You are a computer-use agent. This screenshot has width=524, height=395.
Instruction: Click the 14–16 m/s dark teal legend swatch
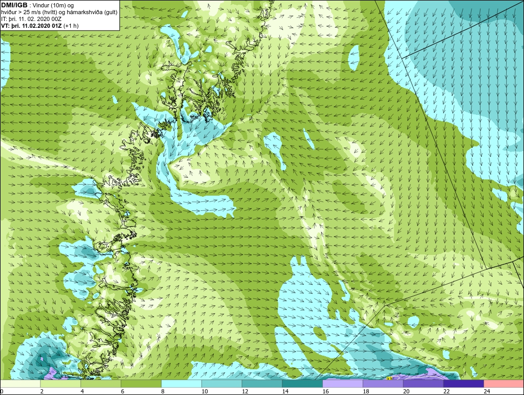(302, 383)
